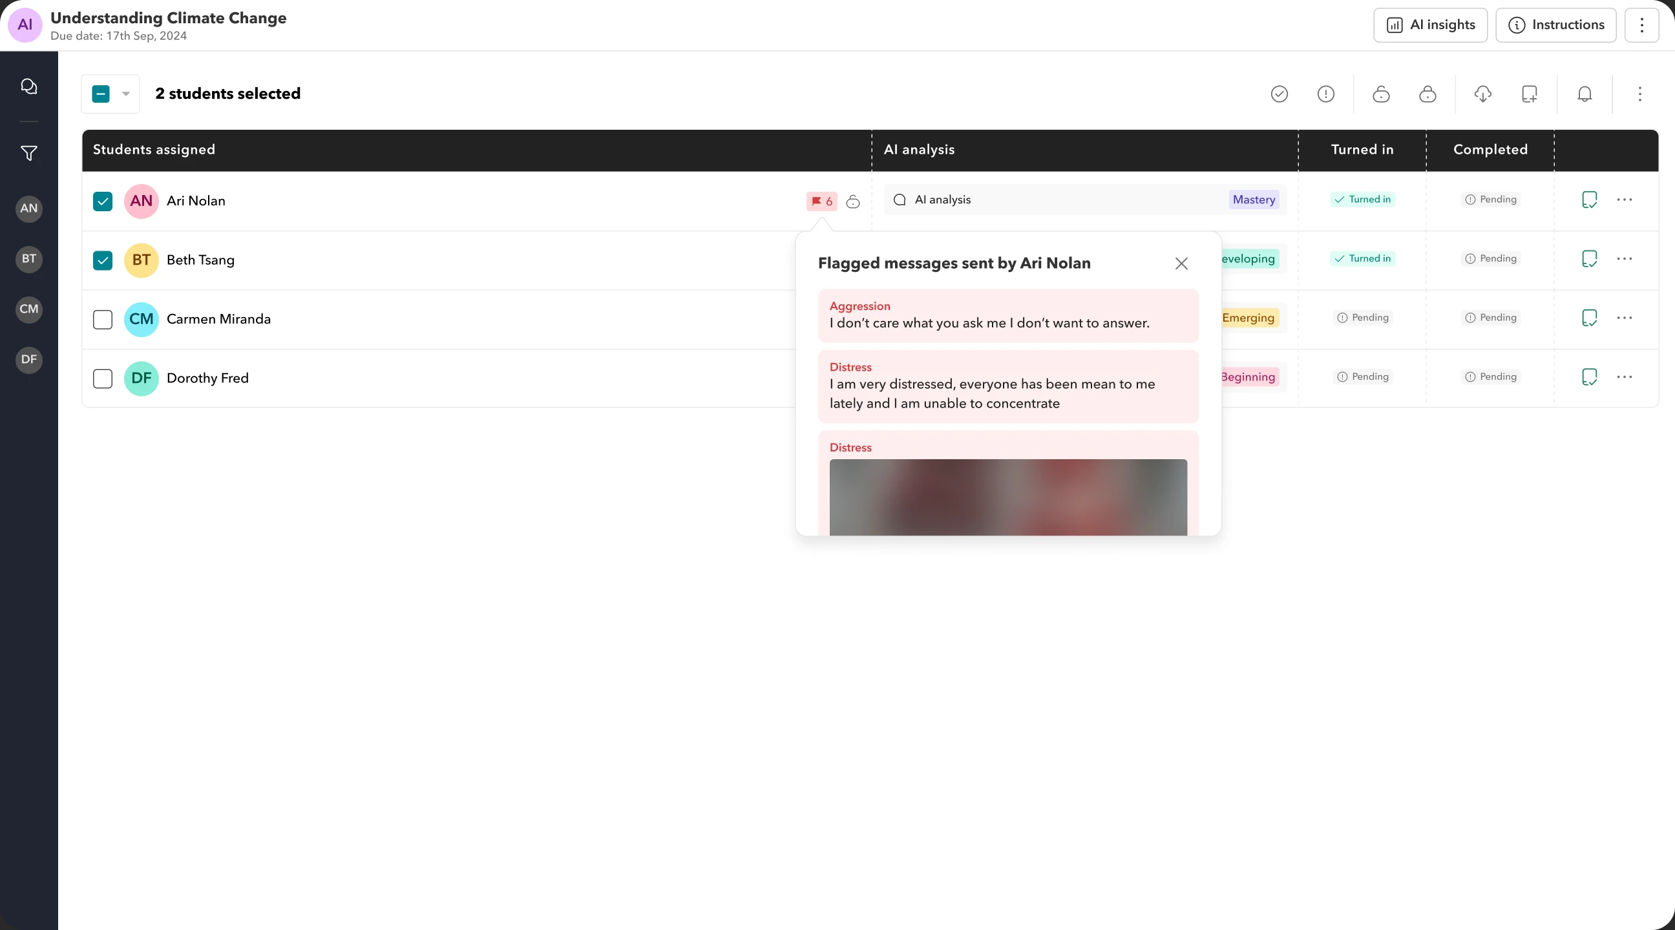The width and height of the screenshot is (1675, 930).
Task: Click the bell notification toolbar icon
Action: coord(1585,94)
